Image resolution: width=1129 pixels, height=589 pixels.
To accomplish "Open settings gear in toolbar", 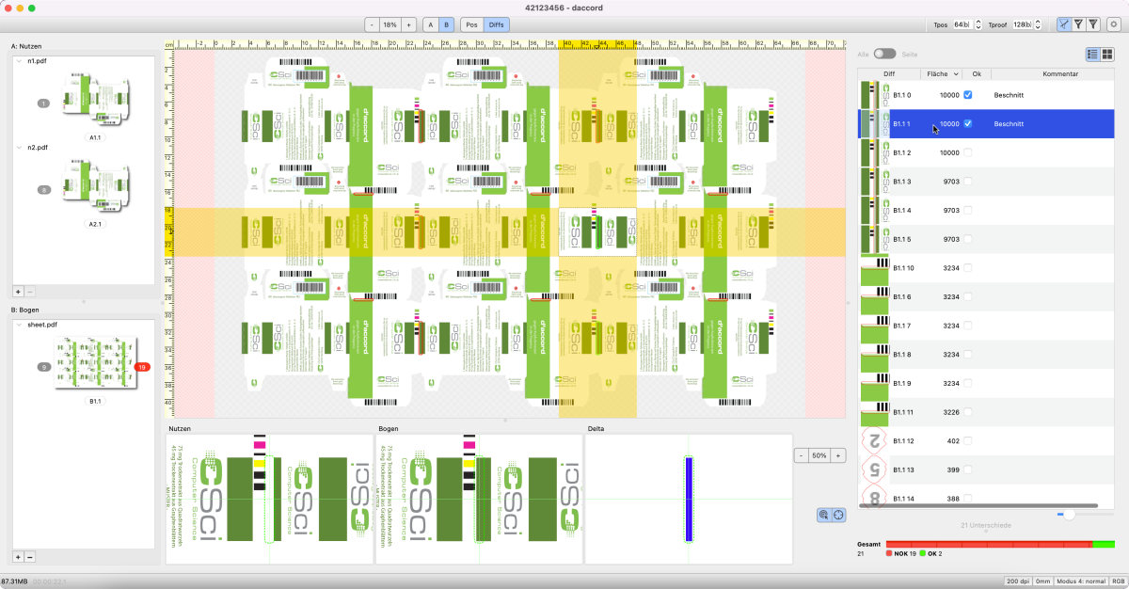I will click(x=1114, y=24).
